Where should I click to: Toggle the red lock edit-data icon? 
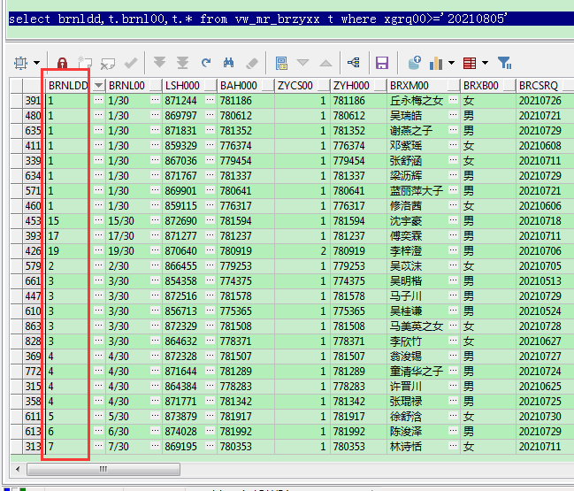point(62,63)
